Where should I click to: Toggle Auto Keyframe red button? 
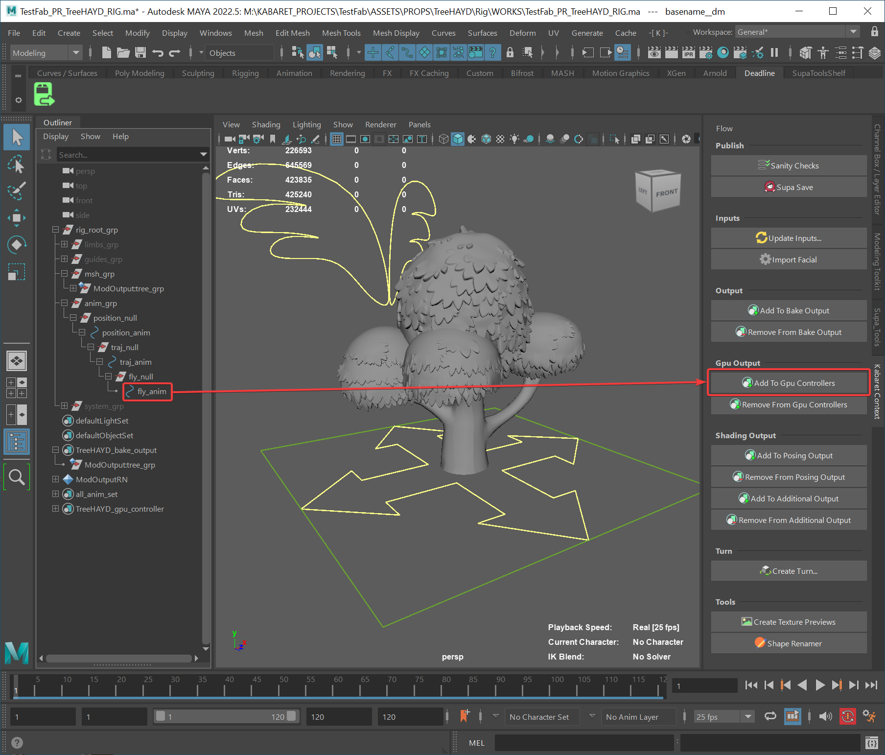(848, 716)
